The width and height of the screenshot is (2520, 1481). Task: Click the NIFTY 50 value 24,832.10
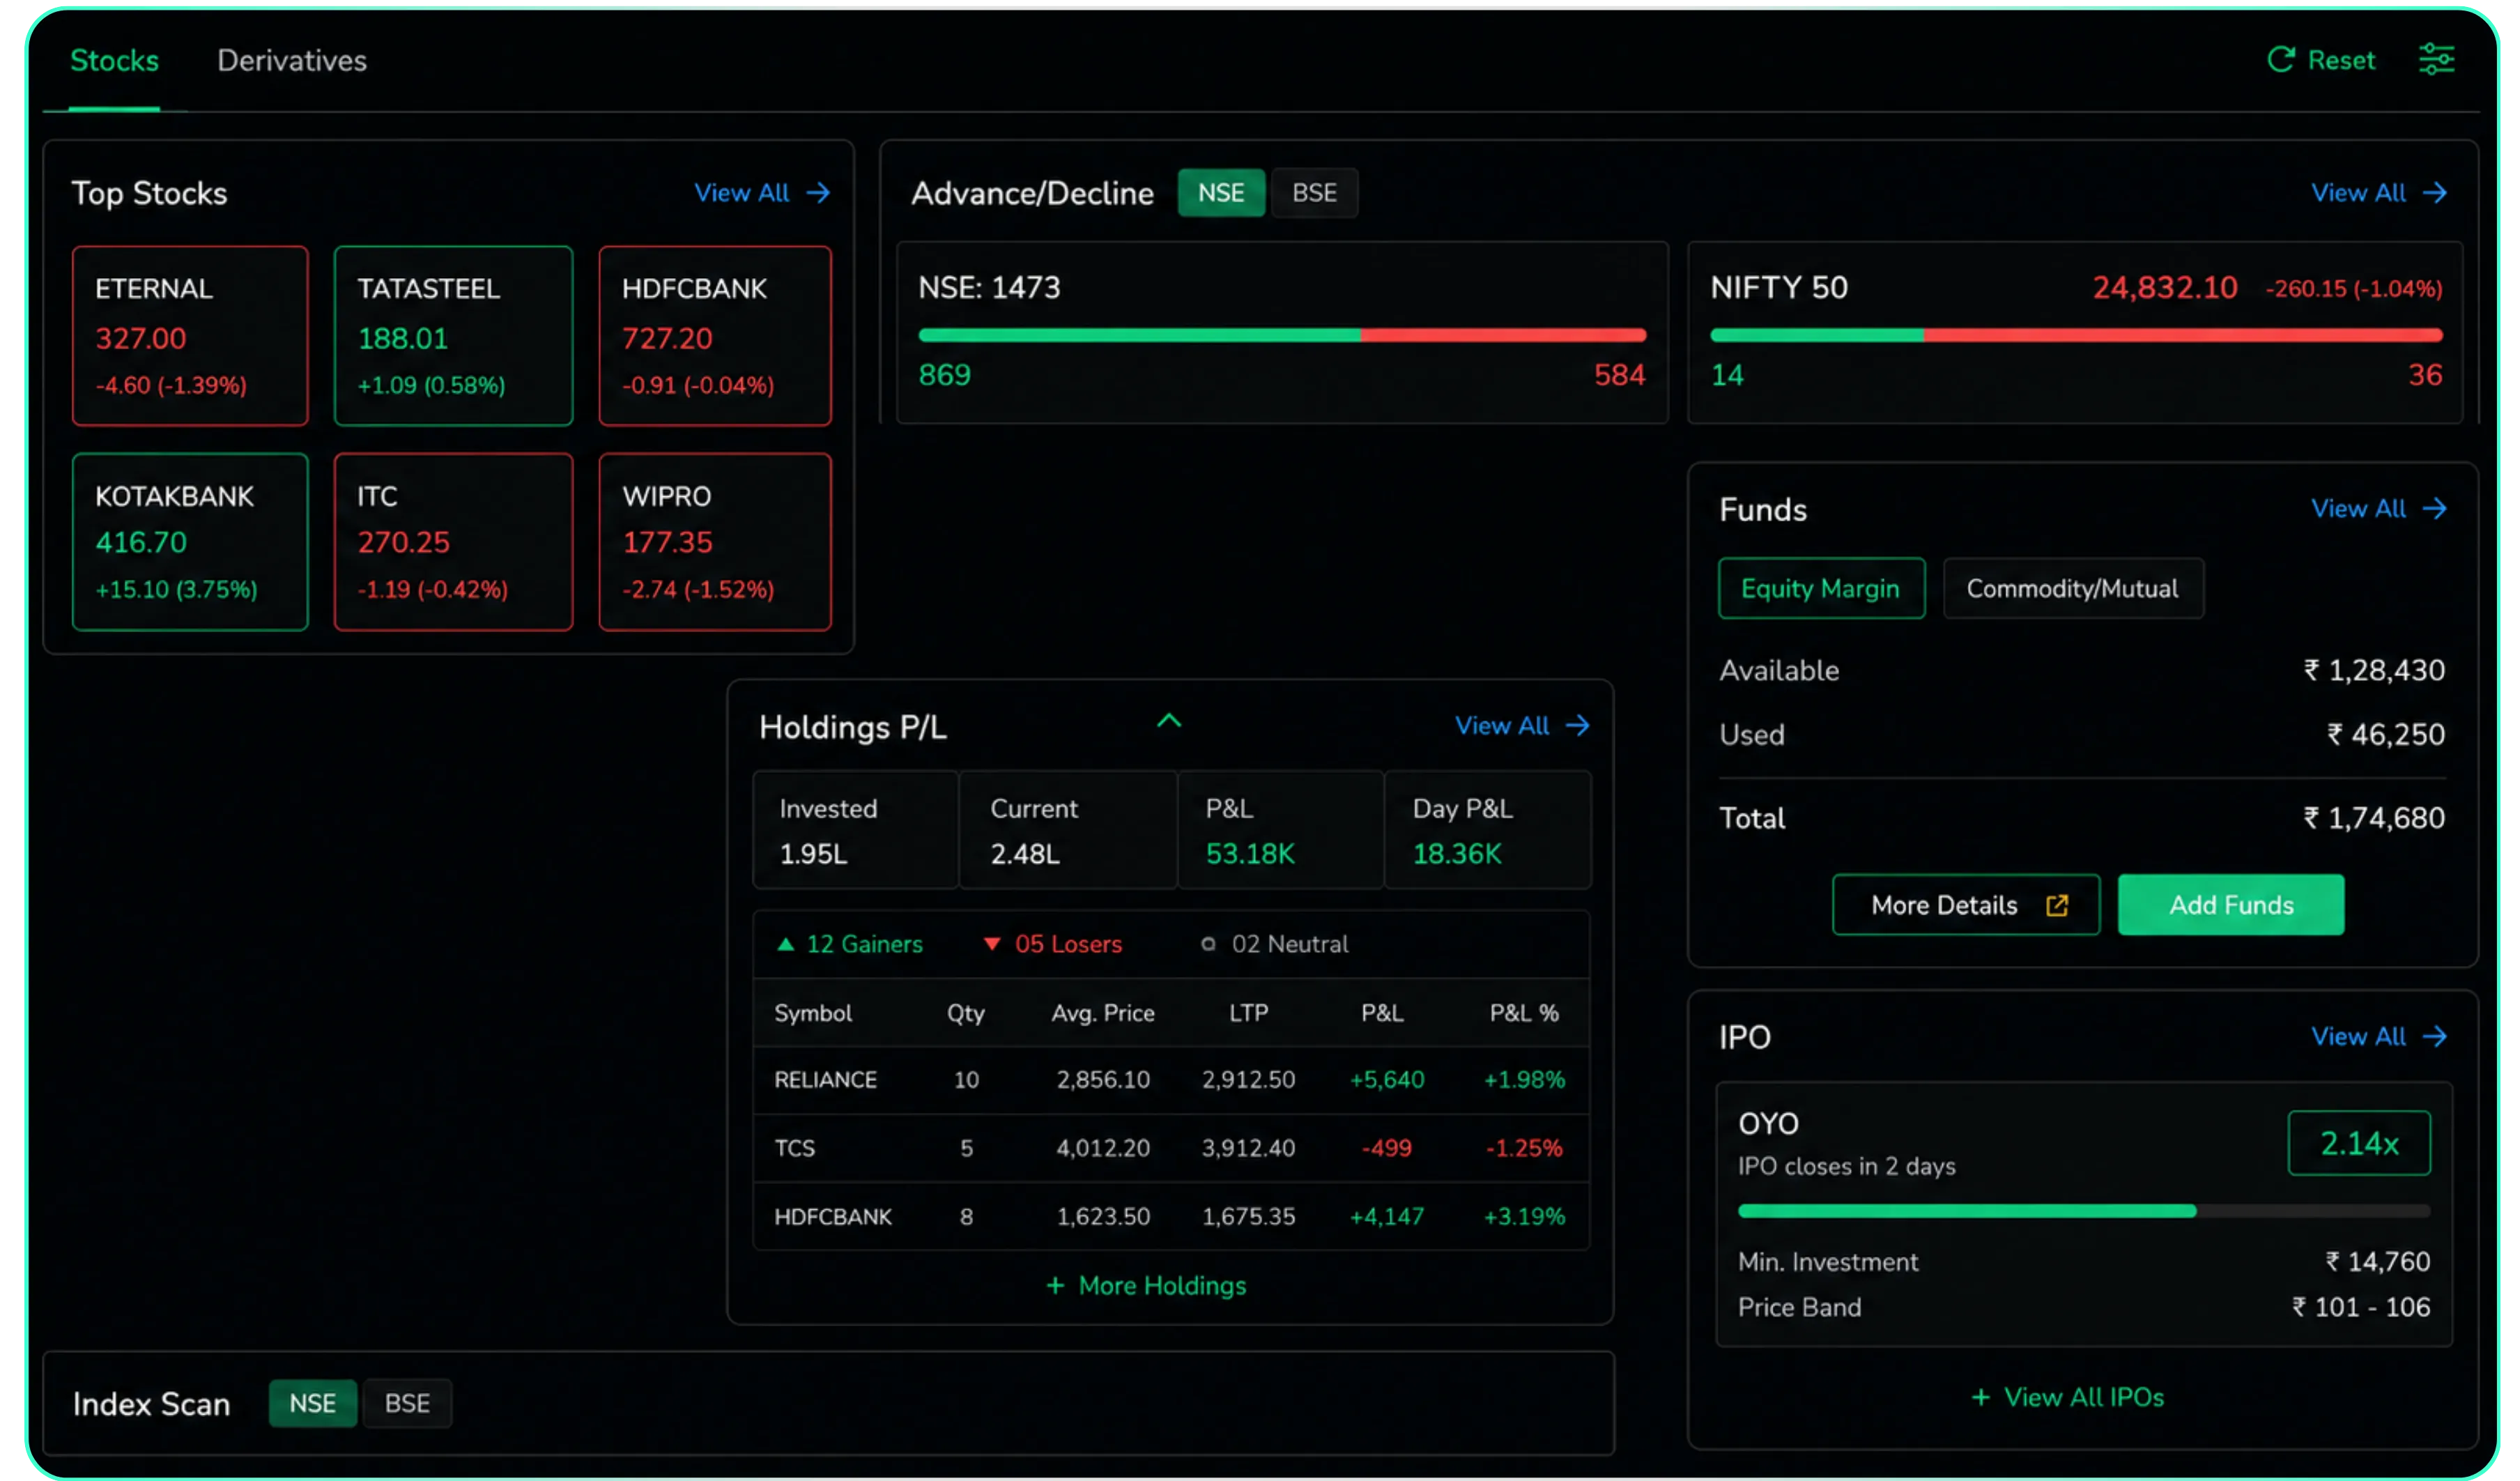2165,288
